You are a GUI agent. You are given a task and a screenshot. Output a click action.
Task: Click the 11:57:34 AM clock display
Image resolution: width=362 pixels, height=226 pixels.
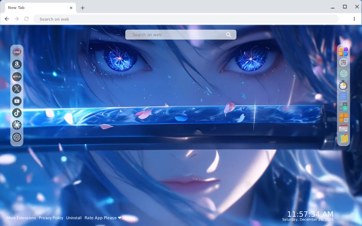coord(310,214)
